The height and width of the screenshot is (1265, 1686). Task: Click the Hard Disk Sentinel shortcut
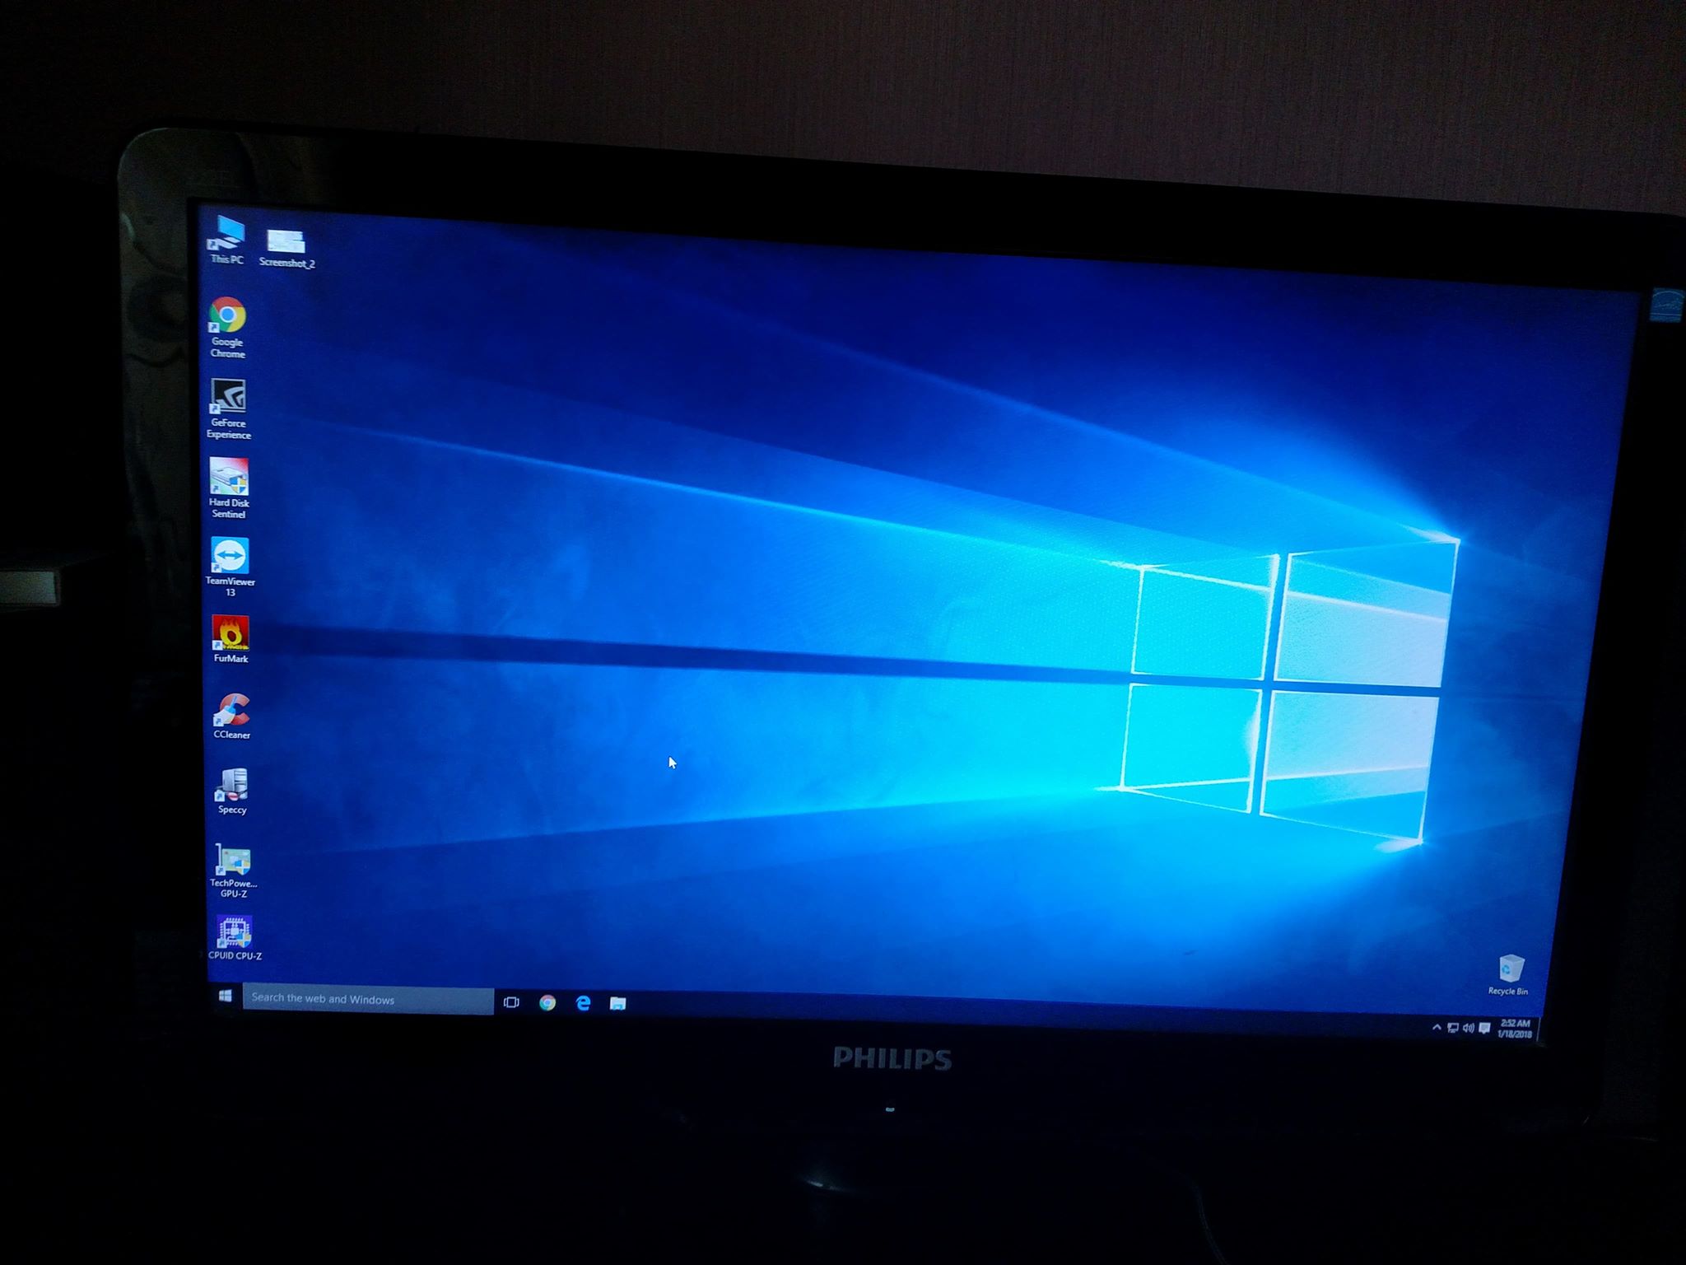(x=229, y=478)
